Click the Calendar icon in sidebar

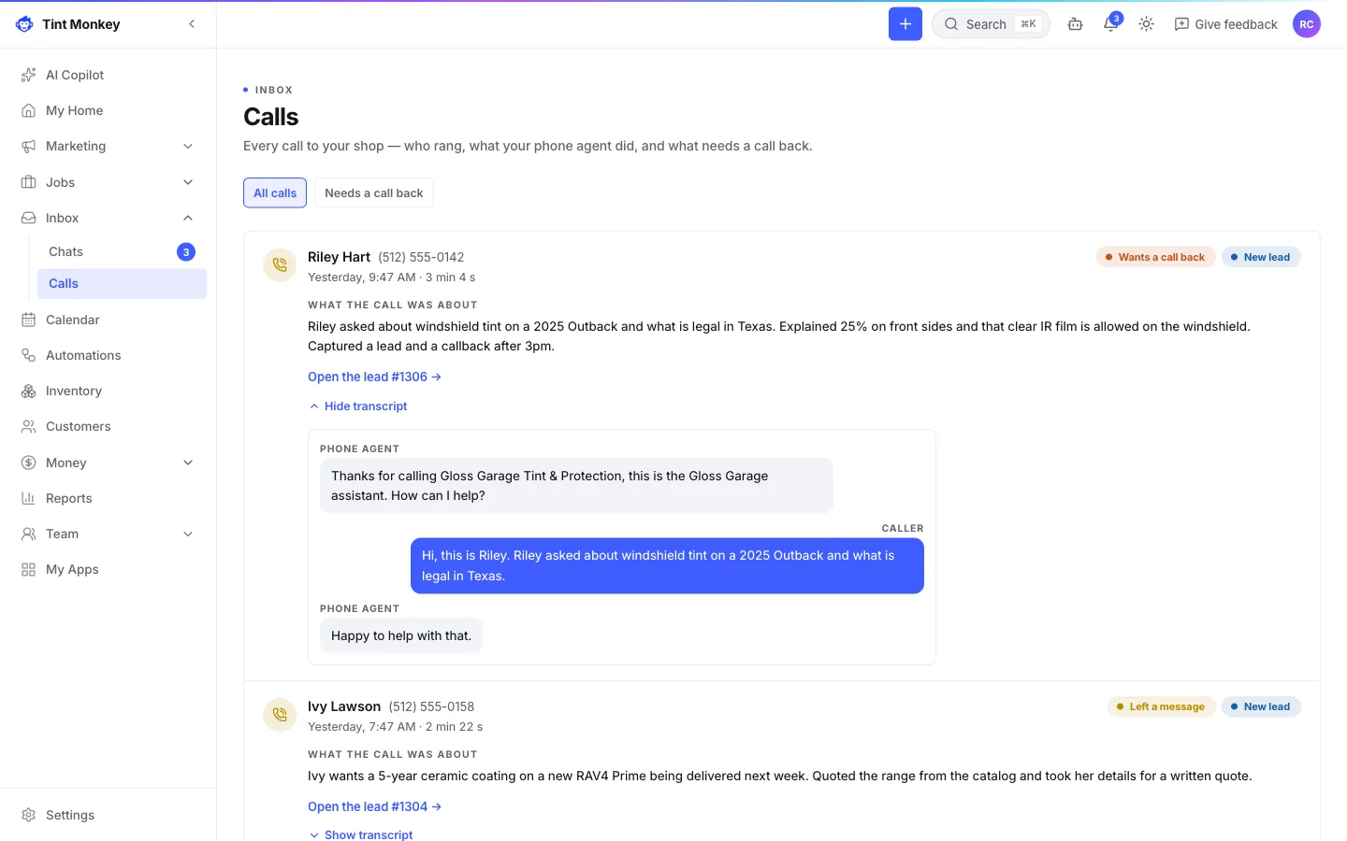click(28, 320)
